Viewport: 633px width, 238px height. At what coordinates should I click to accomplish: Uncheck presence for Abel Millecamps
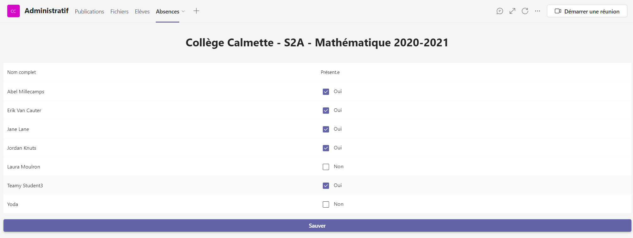(x=326, y=92)
